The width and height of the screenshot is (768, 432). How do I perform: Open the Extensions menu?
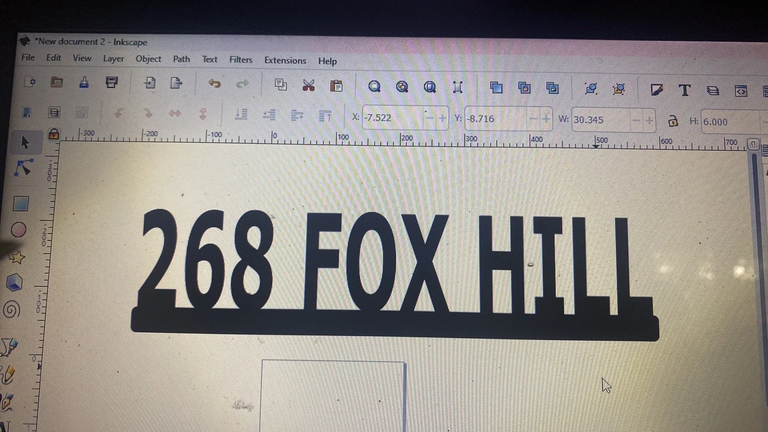tap(285, 60)
